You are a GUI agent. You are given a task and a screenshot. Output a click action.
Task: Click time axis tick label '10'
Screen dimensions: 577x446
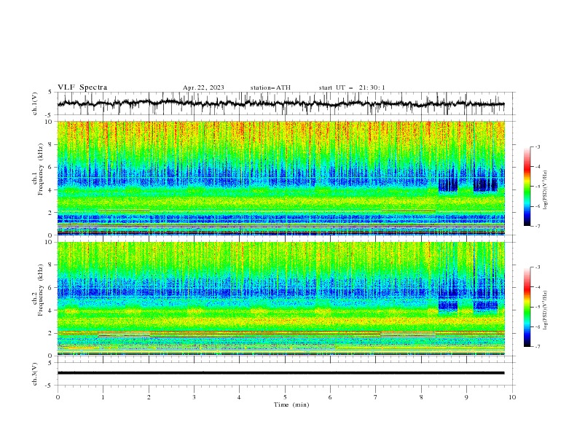coord(512,397)
